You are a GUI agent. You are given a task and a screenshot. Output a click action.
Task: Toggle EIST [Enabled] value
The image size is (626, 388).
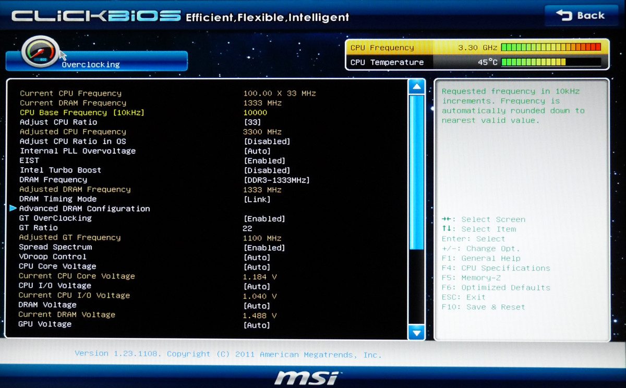264,160
